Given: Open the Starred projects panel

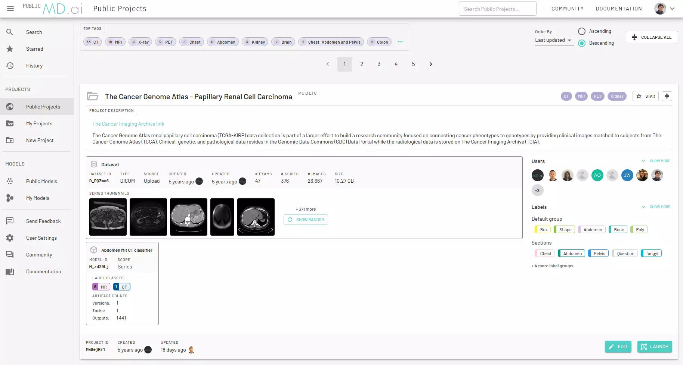Looking at the screenshot, I should [x=35, y=49].
